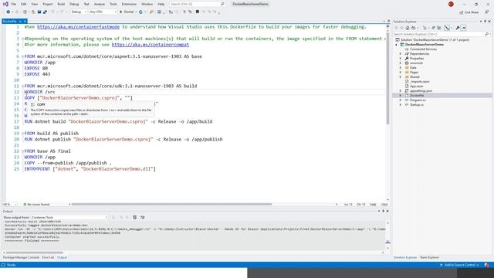This screenshot has width=494, height=278.
Task: Click the user account avatar
Action: point(451,4)
